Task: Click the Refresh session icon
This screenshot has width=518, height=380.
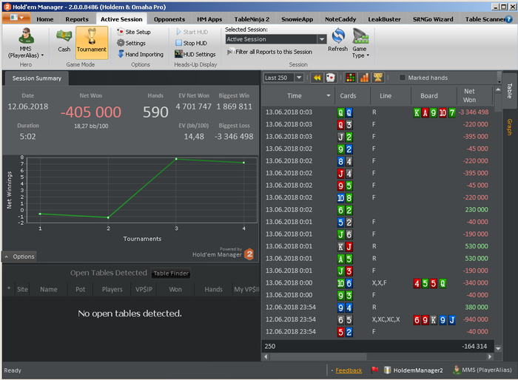Action: [337, 41]
